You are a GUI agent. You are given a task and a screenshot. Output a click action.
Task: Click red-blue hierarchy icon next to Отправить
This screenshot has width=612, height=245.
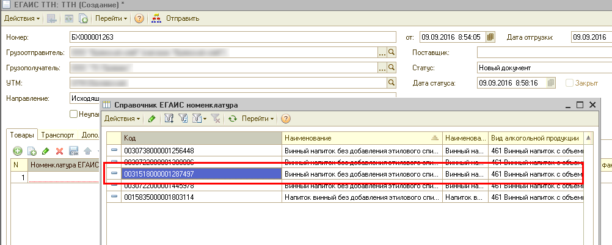pos(156,18)
